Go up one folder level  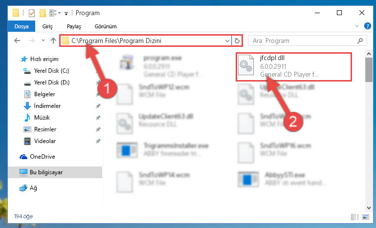(x=53, y=41)
